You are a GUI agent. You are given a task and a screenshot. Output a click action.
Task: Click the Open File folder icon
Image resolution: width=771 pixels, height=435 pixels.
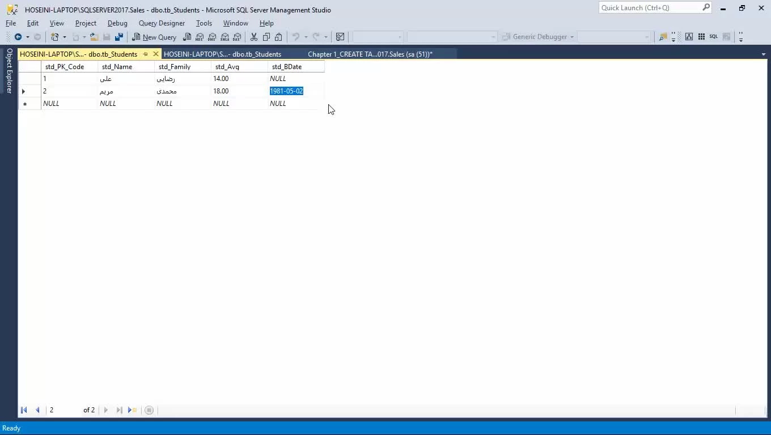click(94, 37)
